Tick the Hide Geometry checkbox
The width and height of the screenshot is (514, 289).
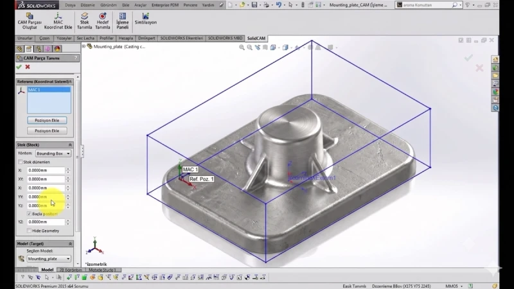point(29,231)
